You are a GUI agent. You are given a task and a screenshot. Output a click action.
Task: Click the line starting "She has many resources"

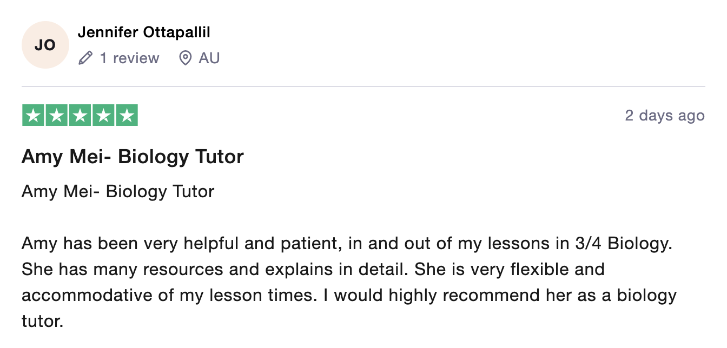coord(313,269)
